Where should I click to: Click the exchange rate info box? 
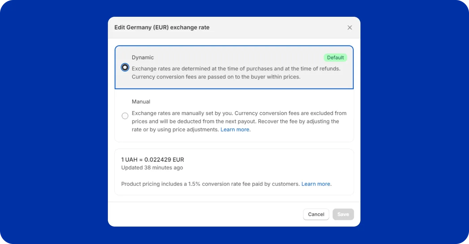(234, 172)
